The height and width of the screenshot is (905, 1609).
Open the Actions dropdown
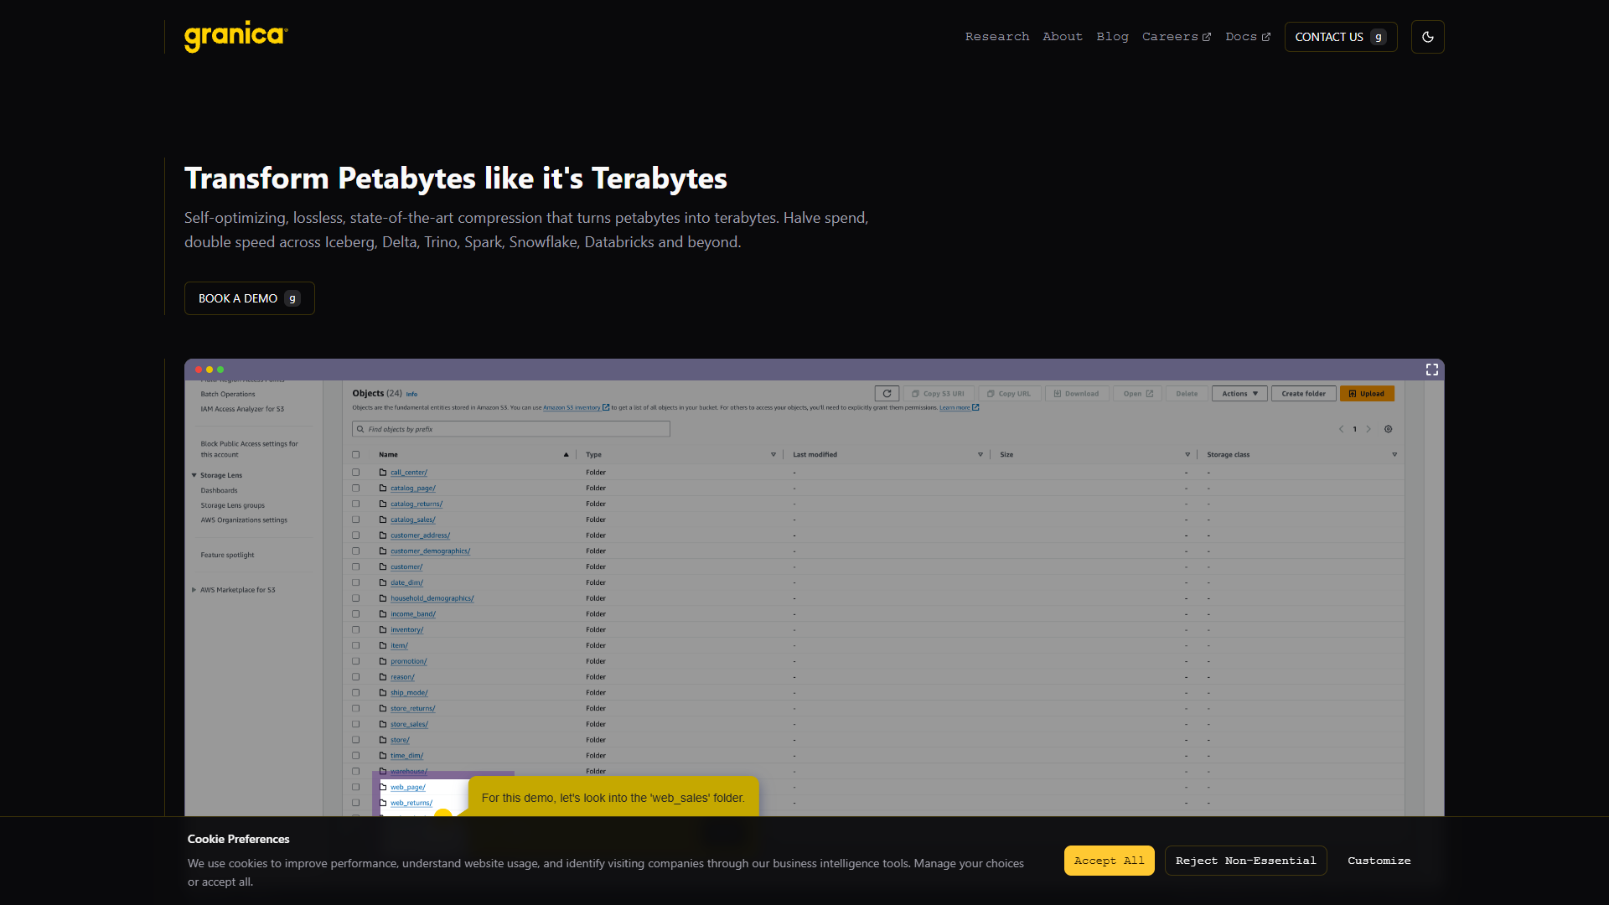[x=1239, y=394]
